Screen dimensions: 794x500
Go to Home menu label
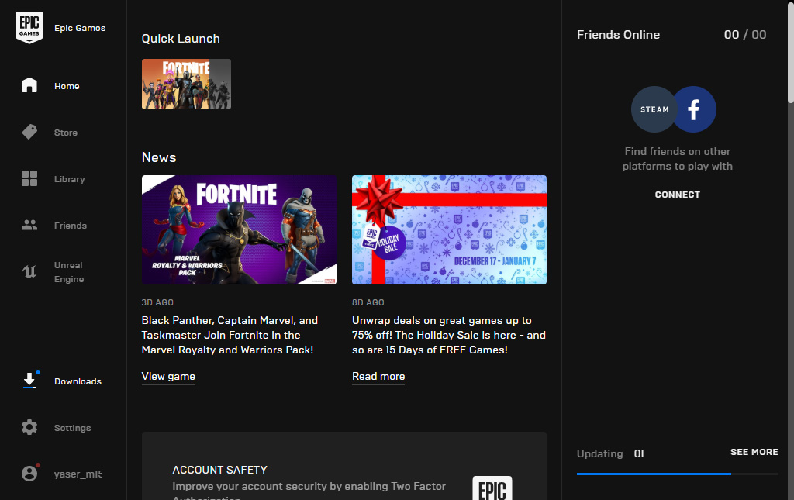pos(67,86)
